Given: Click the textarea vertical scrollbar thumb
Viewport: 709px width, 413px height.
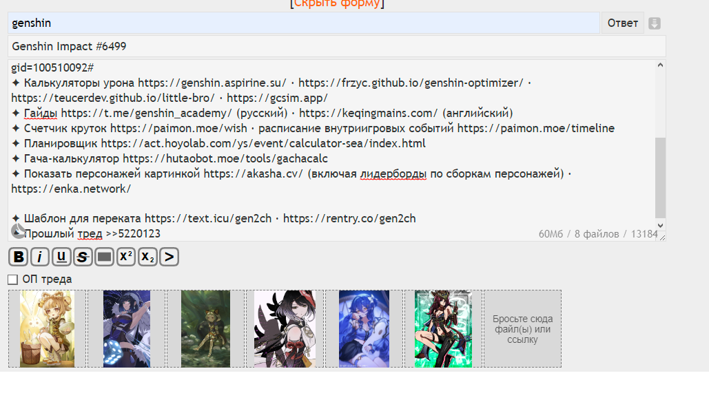Looking at the screenshot, I should [660, 178].
